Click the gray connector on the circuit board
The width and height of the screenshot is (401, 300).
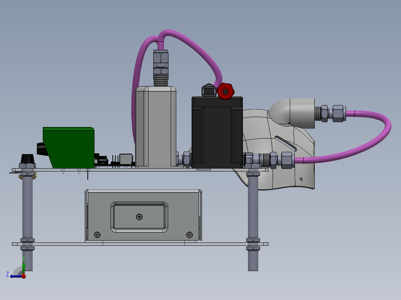126,159
